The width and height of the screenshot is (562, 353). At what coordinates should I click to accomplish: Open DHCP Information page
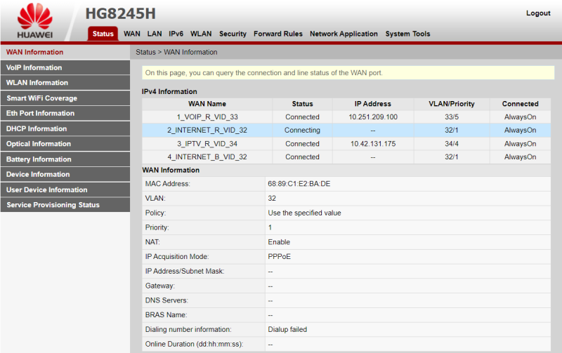(x=65, y=128)
